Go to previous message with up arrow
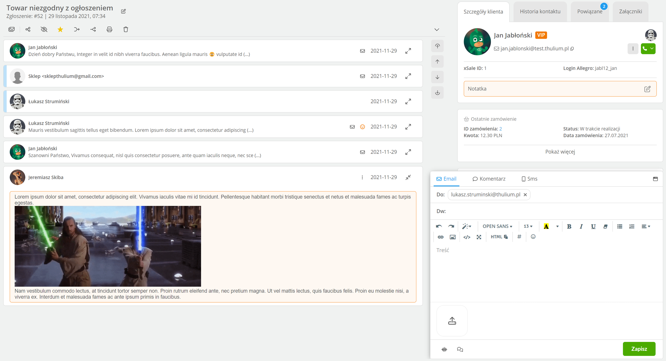The width and height of the screenshot is (666, 361). (x=437, y=62)
